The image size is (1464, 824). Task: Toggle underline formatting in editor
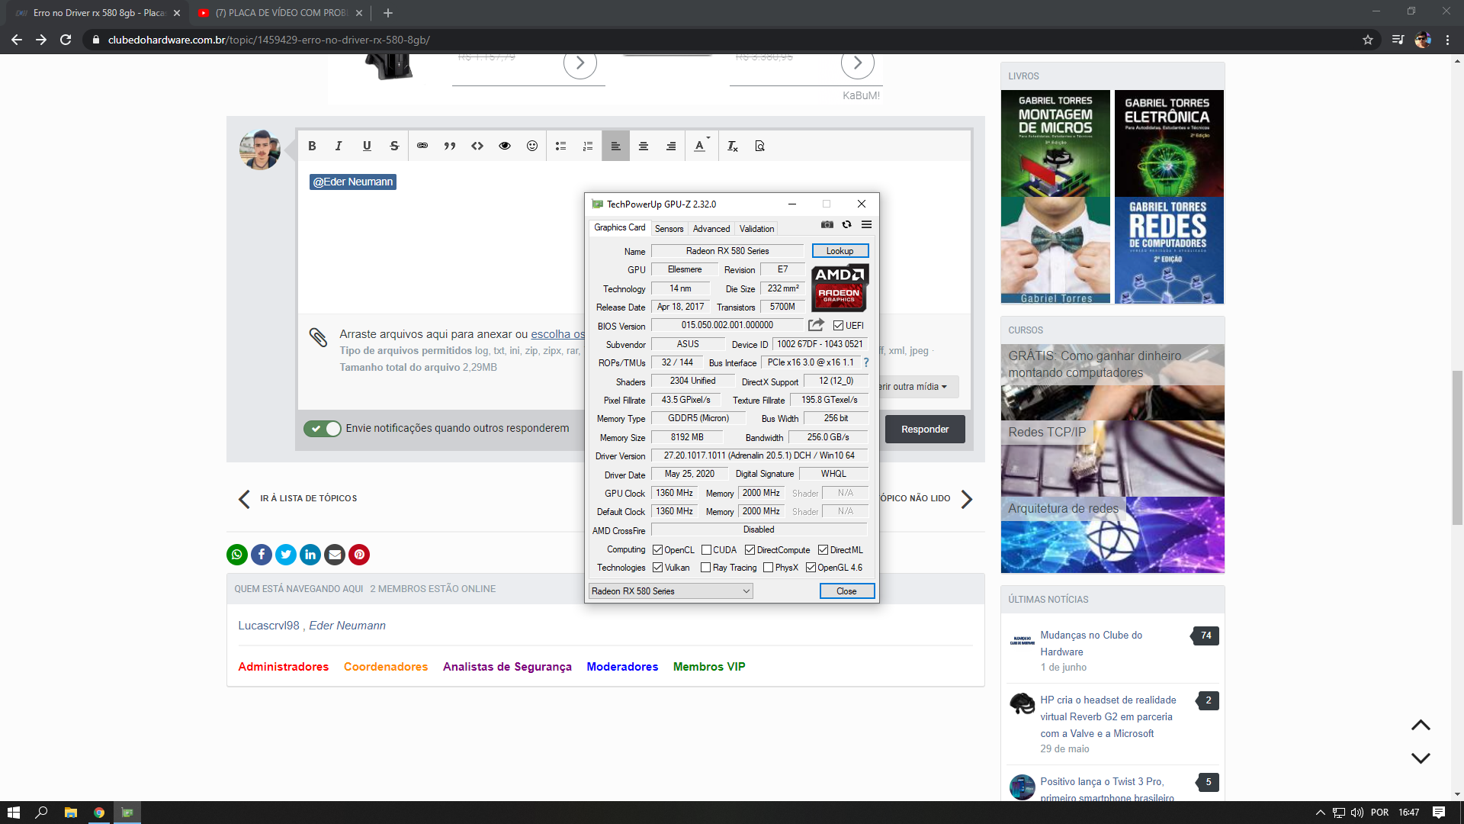[367, 146]
